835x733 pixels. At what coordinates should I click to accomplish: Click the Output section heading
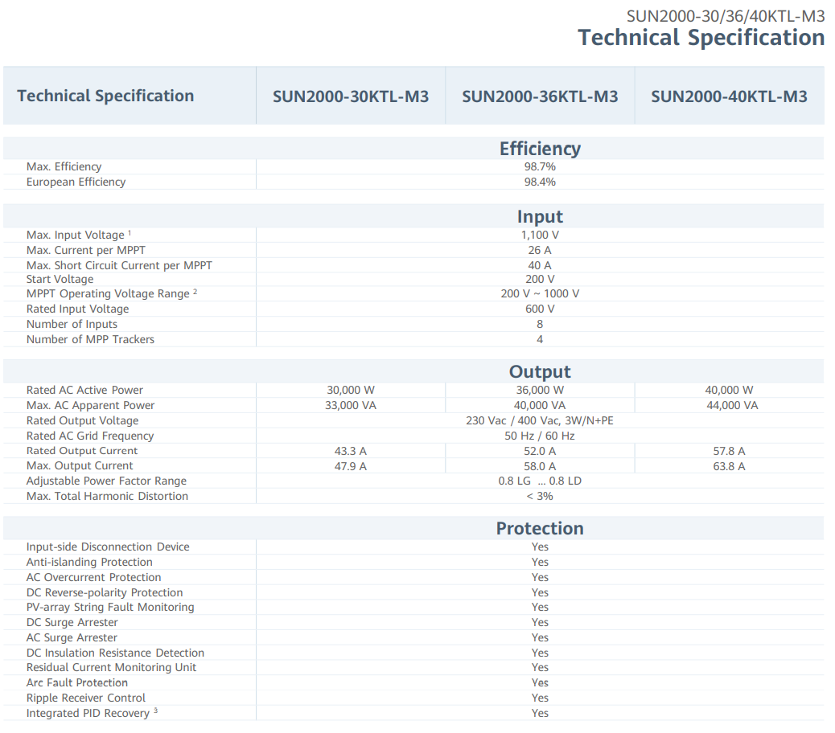coord(540,371)
